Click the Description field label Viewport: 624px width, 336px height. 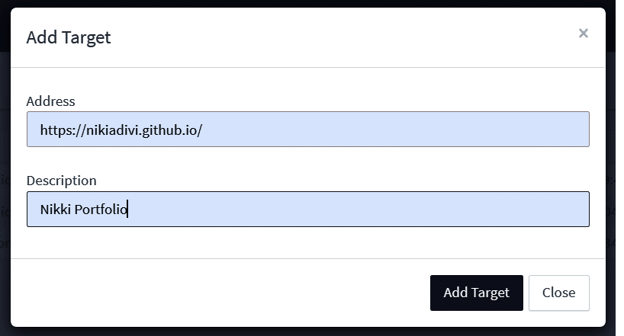point(61,181)
